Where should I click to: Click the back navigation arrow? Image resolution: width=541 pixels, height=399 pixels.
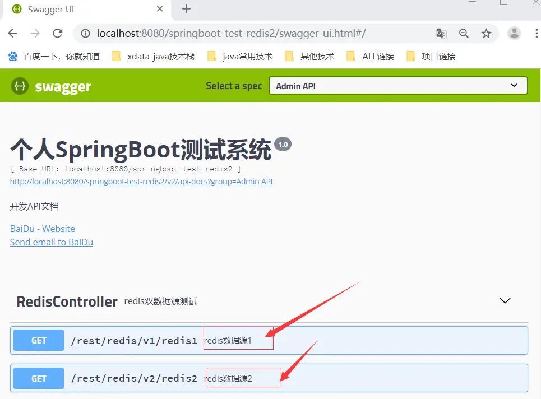point(12,33)
